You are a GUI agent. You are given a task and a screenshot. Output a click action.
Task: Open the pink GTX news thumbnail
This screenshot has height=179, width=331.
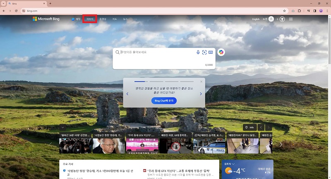[x=142, y=143]
